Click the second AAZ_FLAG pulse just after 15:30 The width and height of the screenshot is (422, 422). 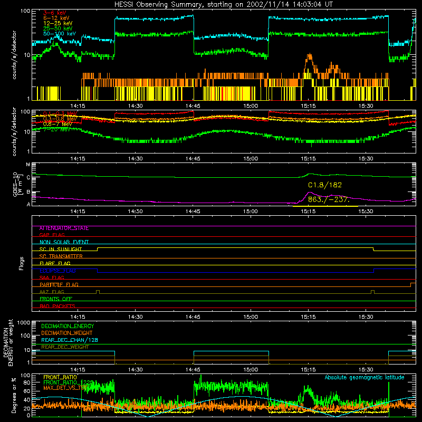[372, 292]
